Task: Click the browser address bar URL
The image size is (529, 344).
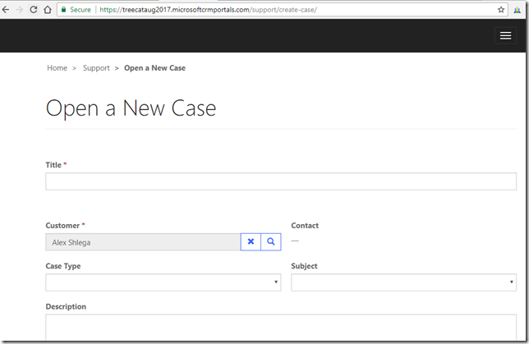Action: point(205,10)
